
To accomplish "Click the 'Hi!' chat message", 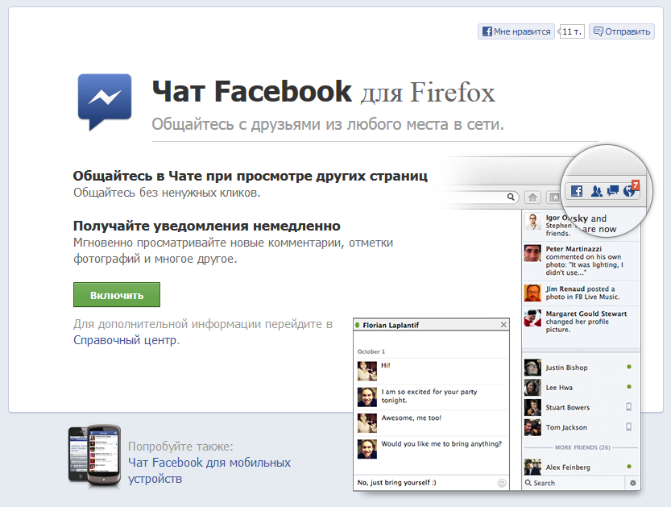I will [x=386, y=365].
